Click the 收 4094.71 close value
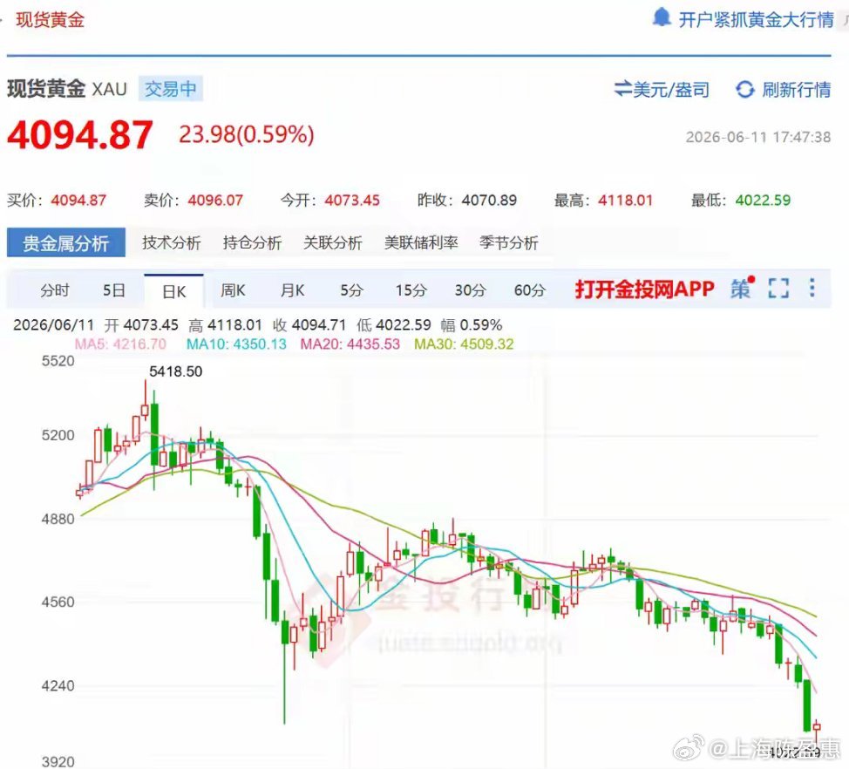This screenshot has width=849, height=769. click(309, 325)
